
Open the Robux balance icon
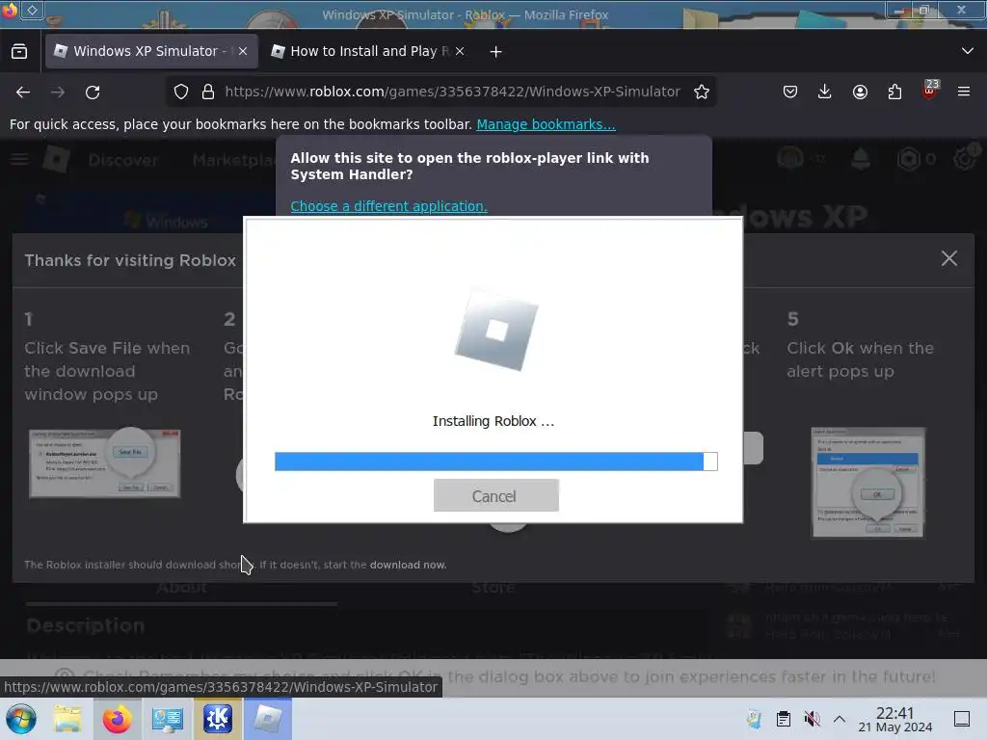909,159
